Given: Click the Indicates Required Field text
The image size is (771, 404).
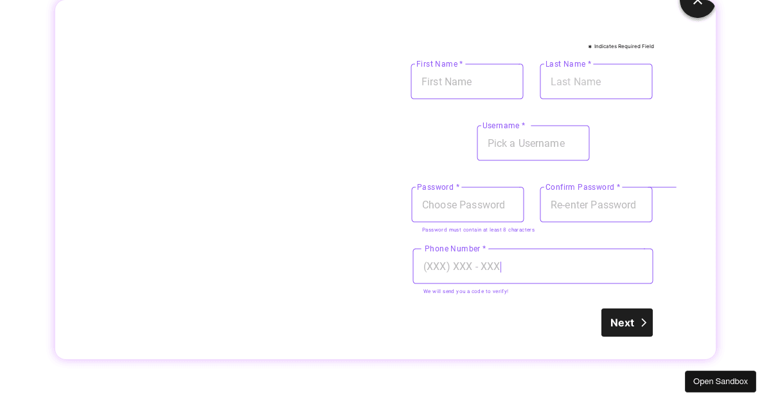Looking at the screenshot, I should coord(623,46).
